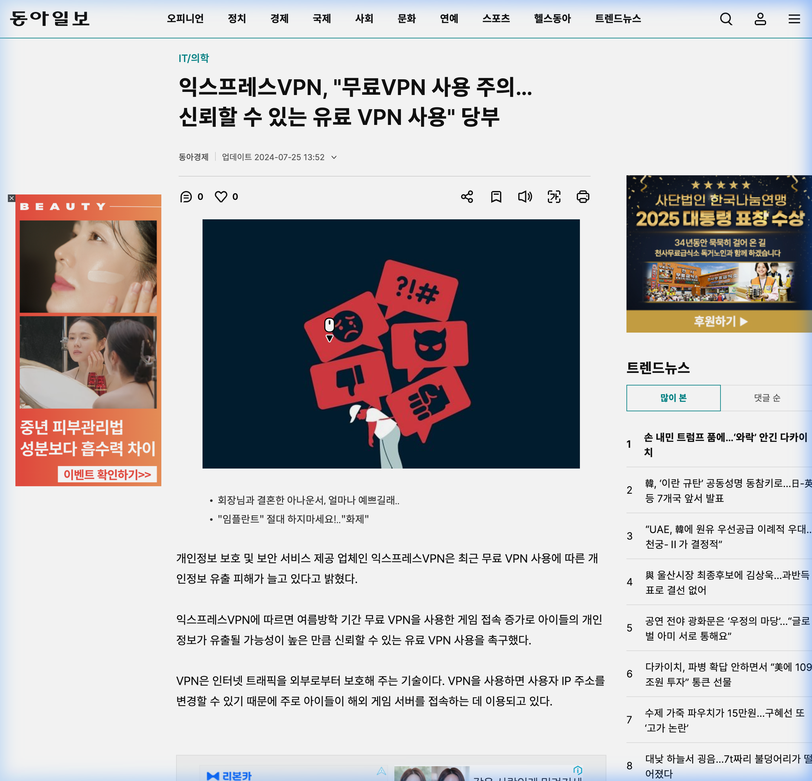Click the article's angry speech bubbles image
This screenshot has width=812, height=781.
pos(391,344)
